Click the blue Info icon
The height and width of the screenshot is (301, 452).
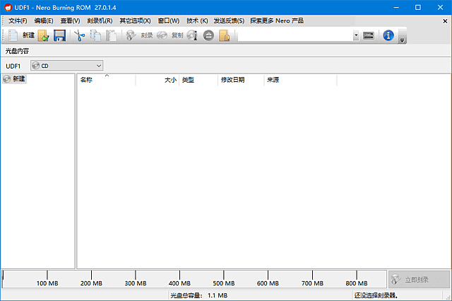(388, 35)
